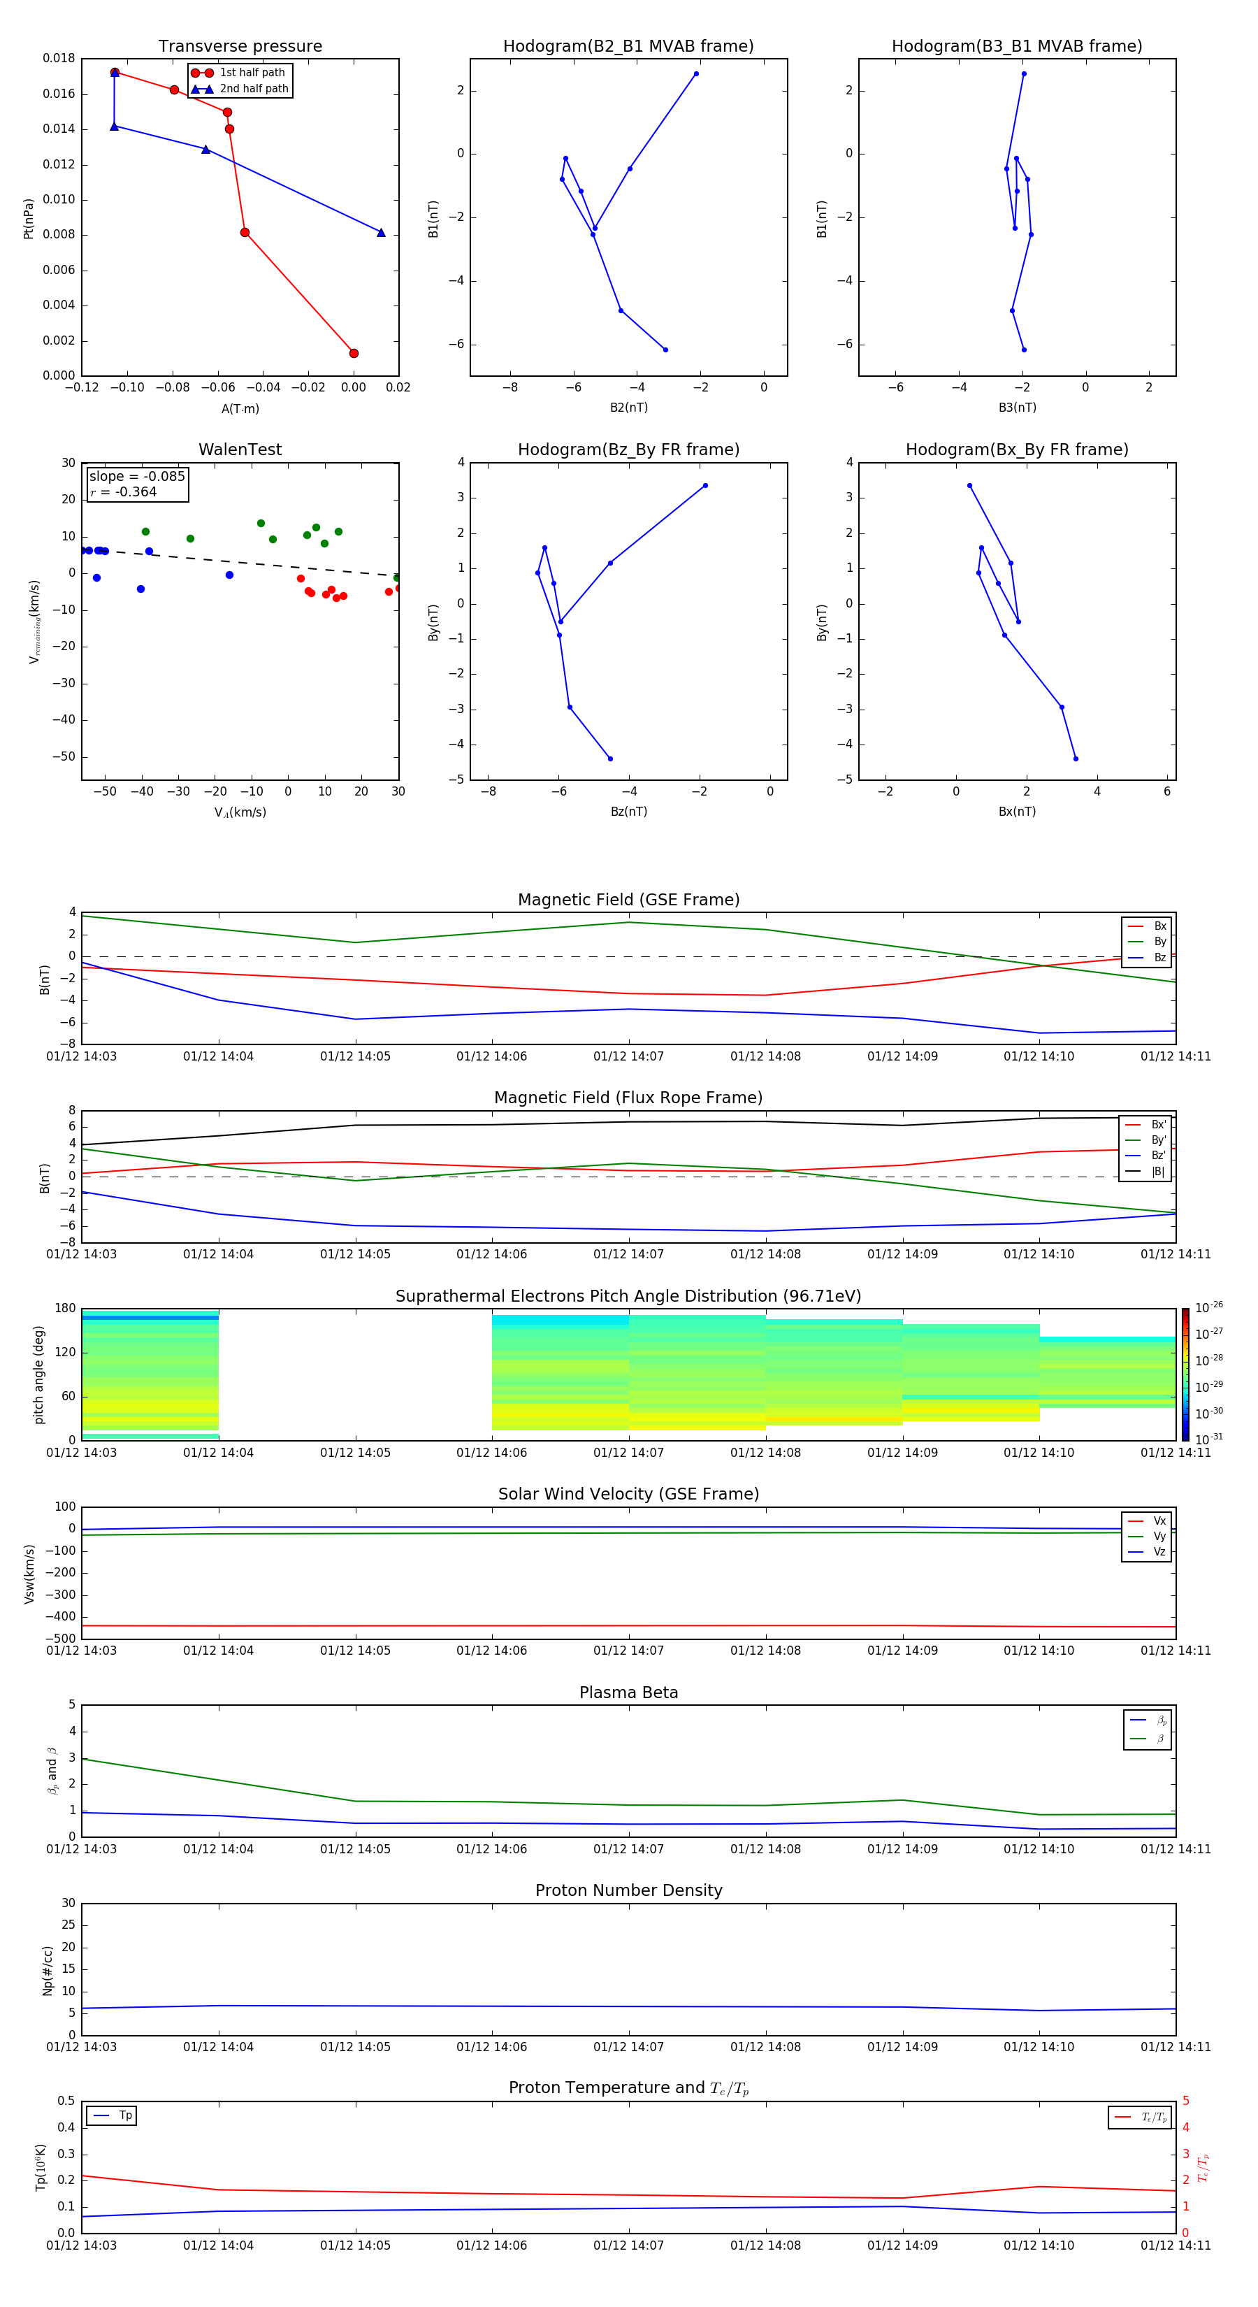Viewport: 1258px width, 2307px height.
Task: Click the 'VA(km/s)' axis label of WalenTest
Action: [240, 813]
